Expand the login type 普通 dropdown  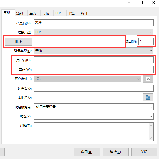coord(94,50)
